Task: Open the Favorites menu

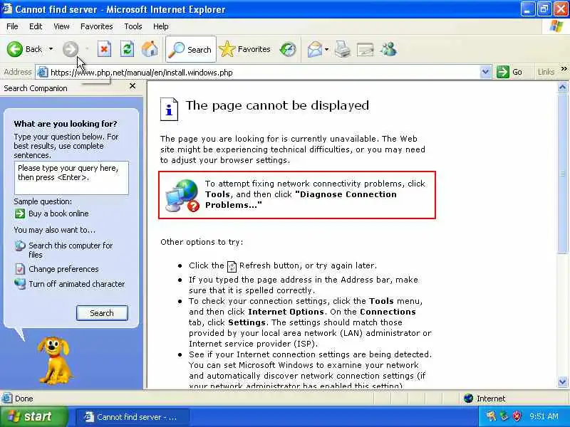Action: point(97,26)
